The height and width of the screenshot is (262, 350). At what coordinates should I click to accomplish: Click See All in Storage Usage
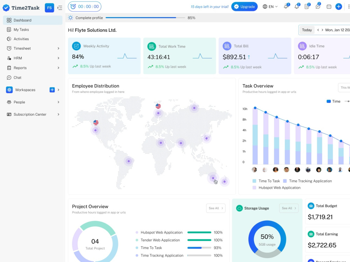[x=289, y=208]
